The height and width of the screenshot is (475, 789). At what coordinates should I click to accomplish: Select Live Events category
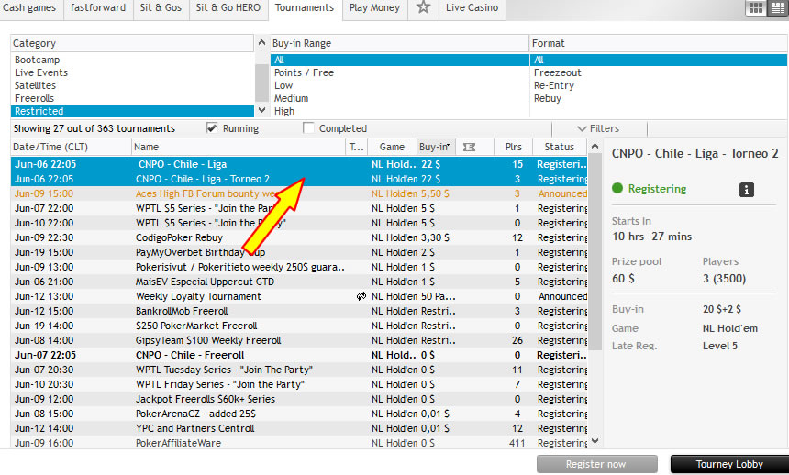[x=132, y=72]
